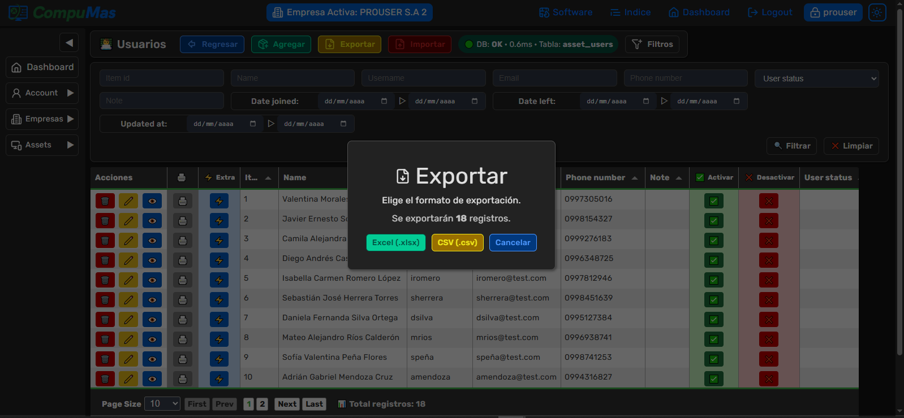
Task: Print row 8 Mateo Alejandro
Action: coord(182,339)
